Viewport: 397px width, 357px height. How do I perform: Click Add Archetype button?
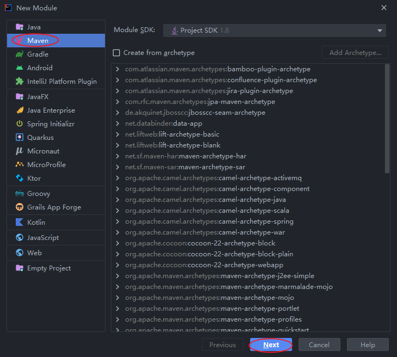[x=355, y=52]
